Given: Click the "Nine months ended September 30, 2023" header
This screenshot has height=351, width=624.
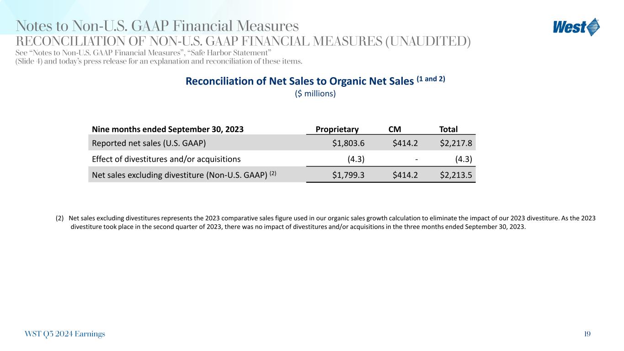Looking at the screenshot, I should (x=168, y=129).
